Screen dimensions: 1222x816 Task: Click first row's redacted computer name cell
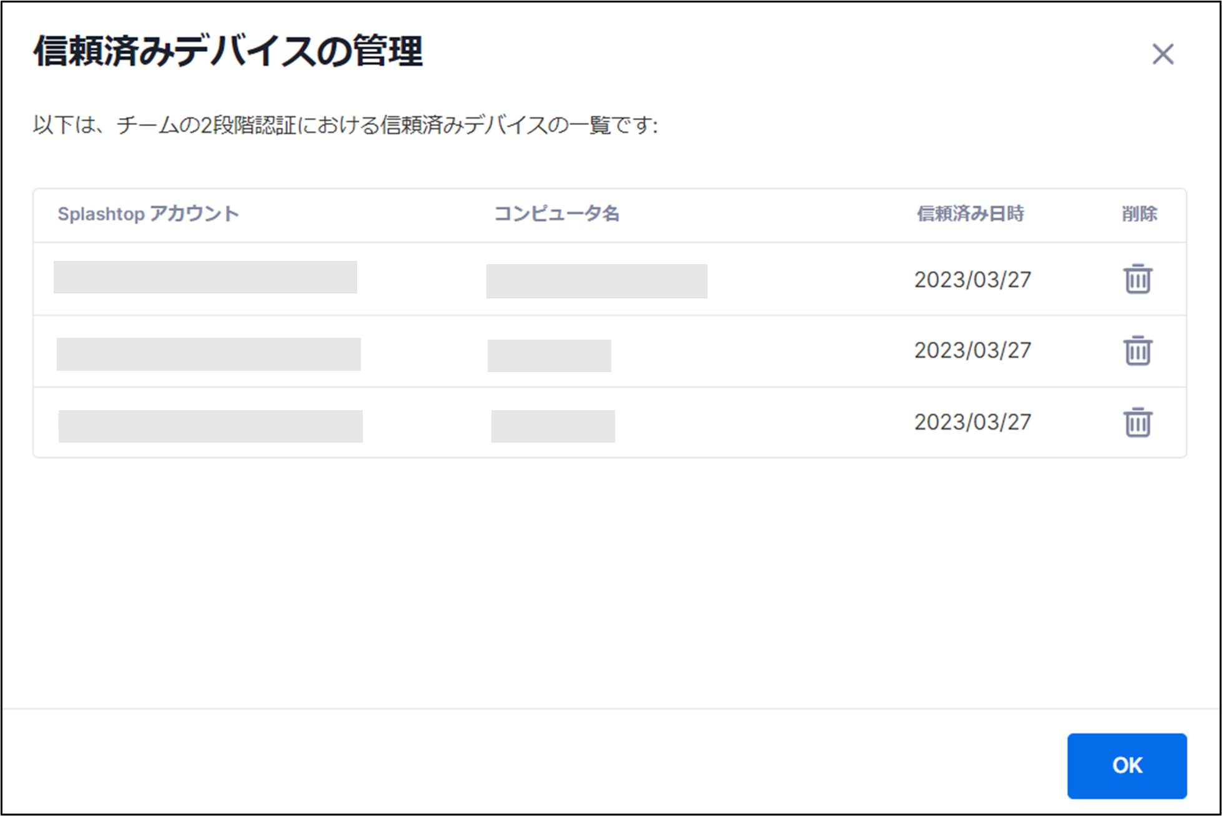[x=596, y=281]
